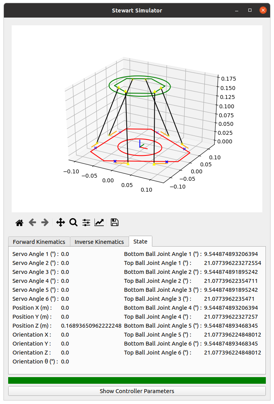The image size is (274, 404).
Task: Switch to the Inverse Kinematics tab
Action: click(x=99, y=242)
